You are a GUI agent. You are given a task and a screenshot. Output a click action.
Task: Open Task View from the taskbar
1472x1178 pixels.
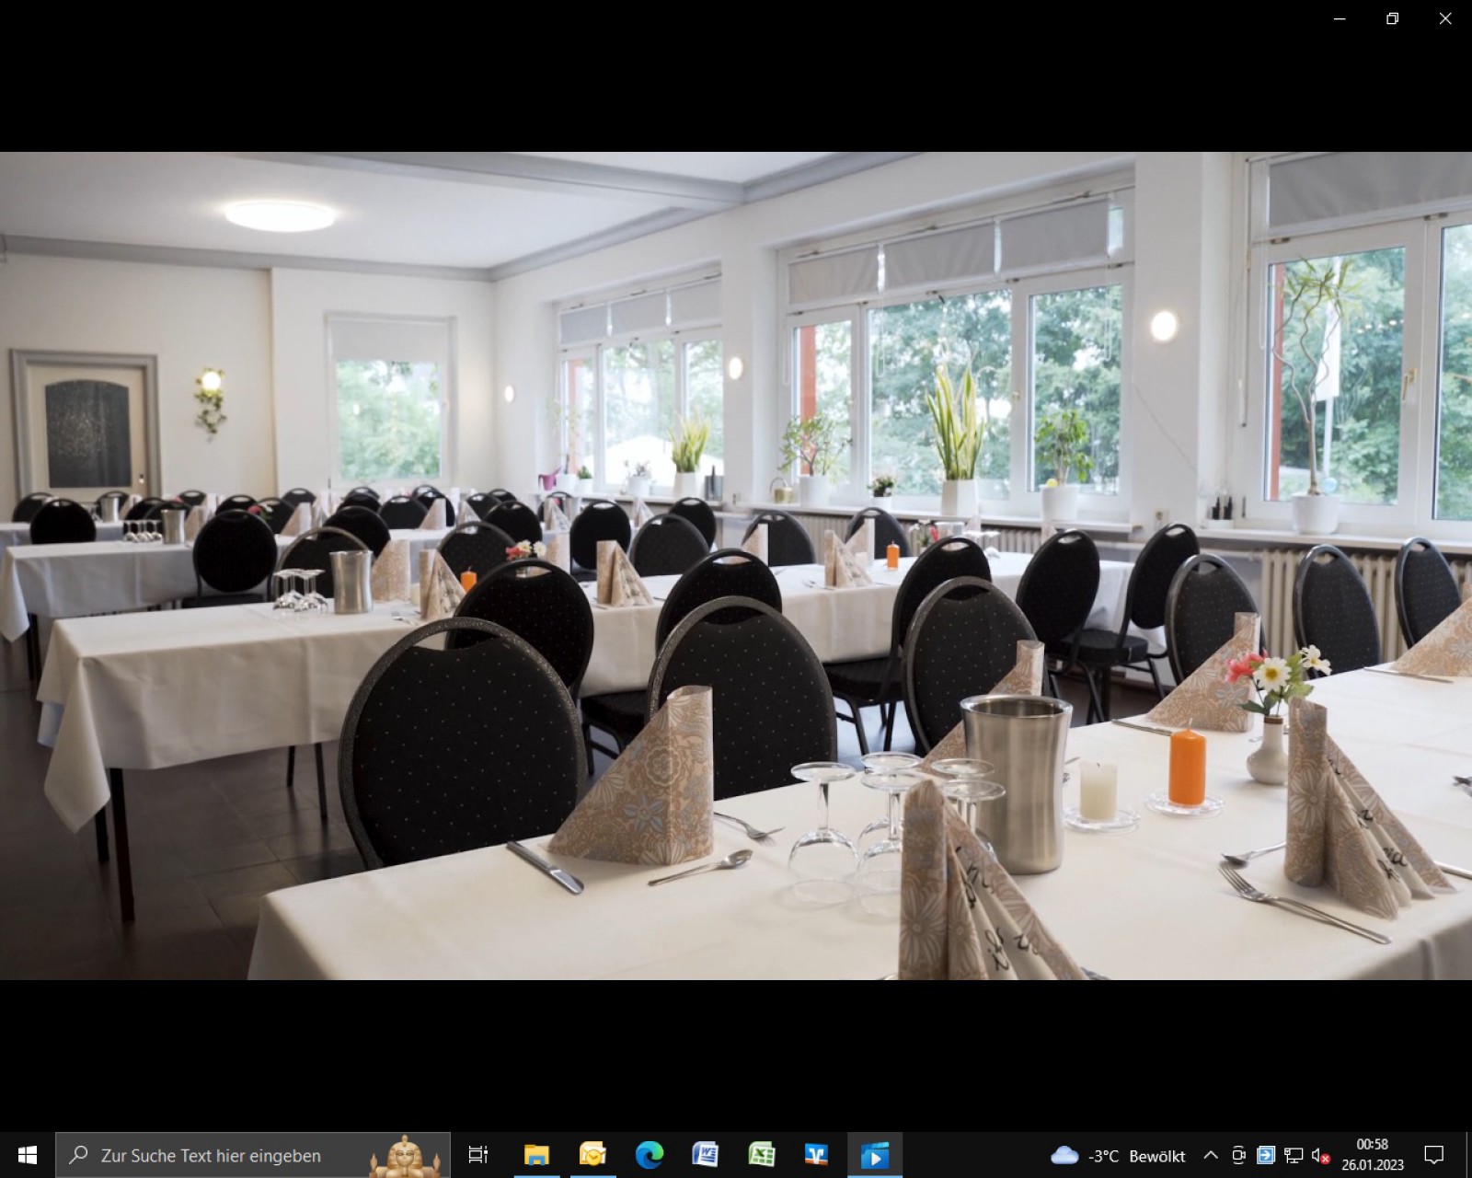pyautogui.click(x=478, y=1155)
